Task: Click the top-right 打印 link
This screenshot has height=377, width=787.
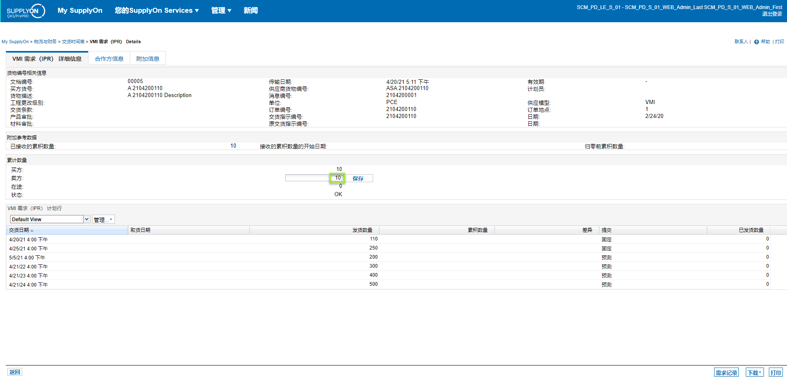Action: (x=780, y=42)
